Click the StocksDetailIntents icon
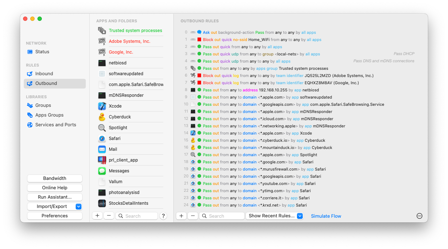 (102, 203)
